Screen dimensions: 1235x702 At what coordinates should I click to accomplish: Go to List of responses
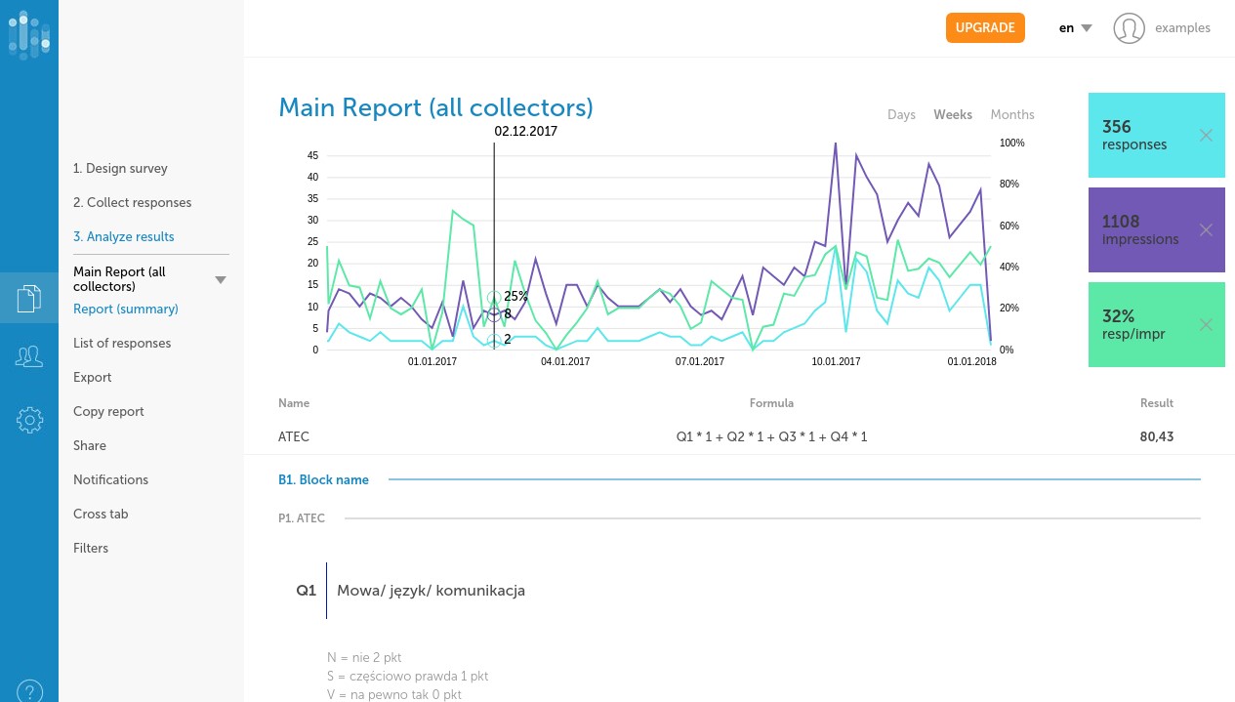[122, 344]
